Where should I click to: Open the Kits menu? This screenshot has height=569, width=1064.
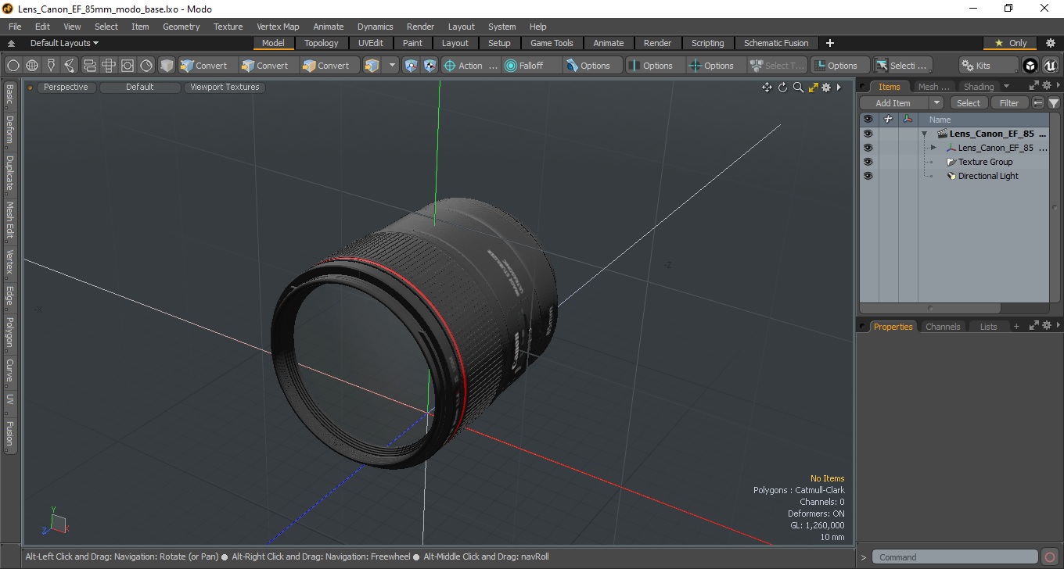click(x=988, y=66)
